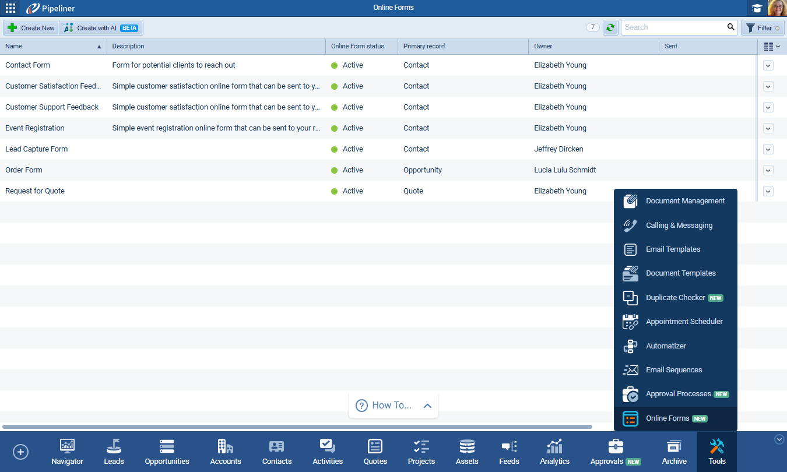Open Feeds section
The image size is (787, 472).
tap(509, 452)
